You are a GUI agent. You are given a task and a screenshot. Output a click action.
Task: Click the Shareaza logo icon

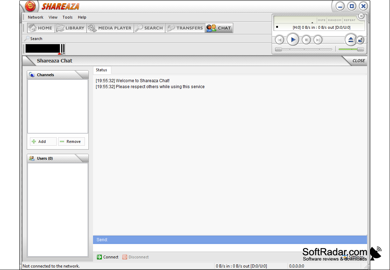(30, 6)
